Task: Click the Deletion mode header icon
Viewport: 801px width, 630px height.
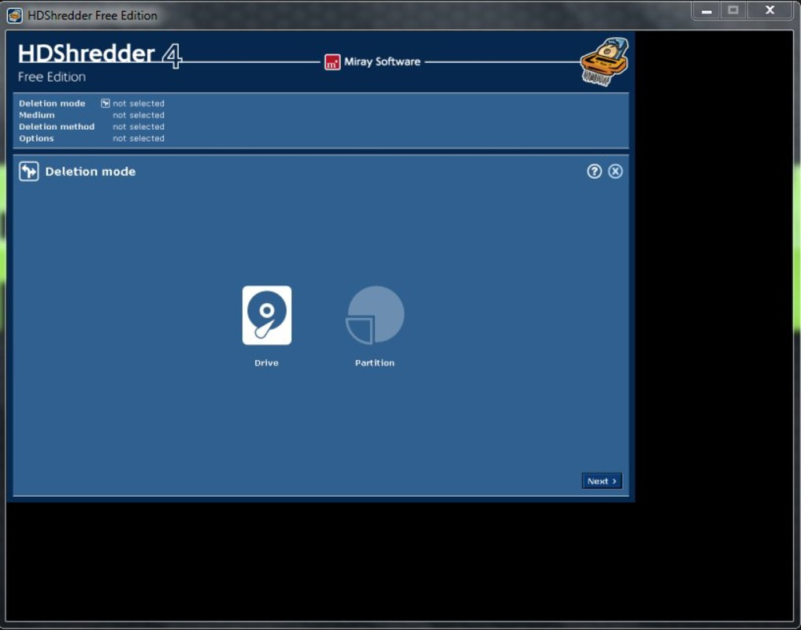Action: [28, 171]
